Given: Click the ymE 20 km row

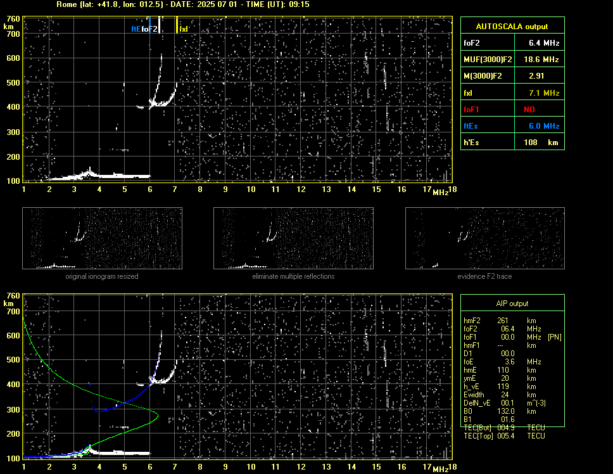Looking at the screenshot, I should coord(500,378).
